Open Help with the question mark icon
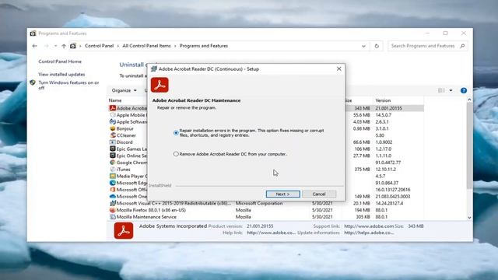The image size is (498, 280). point(464,90)
